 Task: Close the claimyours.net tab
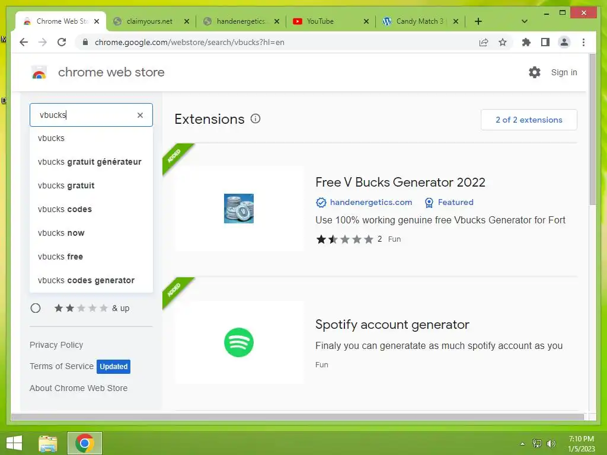[187, 21]
